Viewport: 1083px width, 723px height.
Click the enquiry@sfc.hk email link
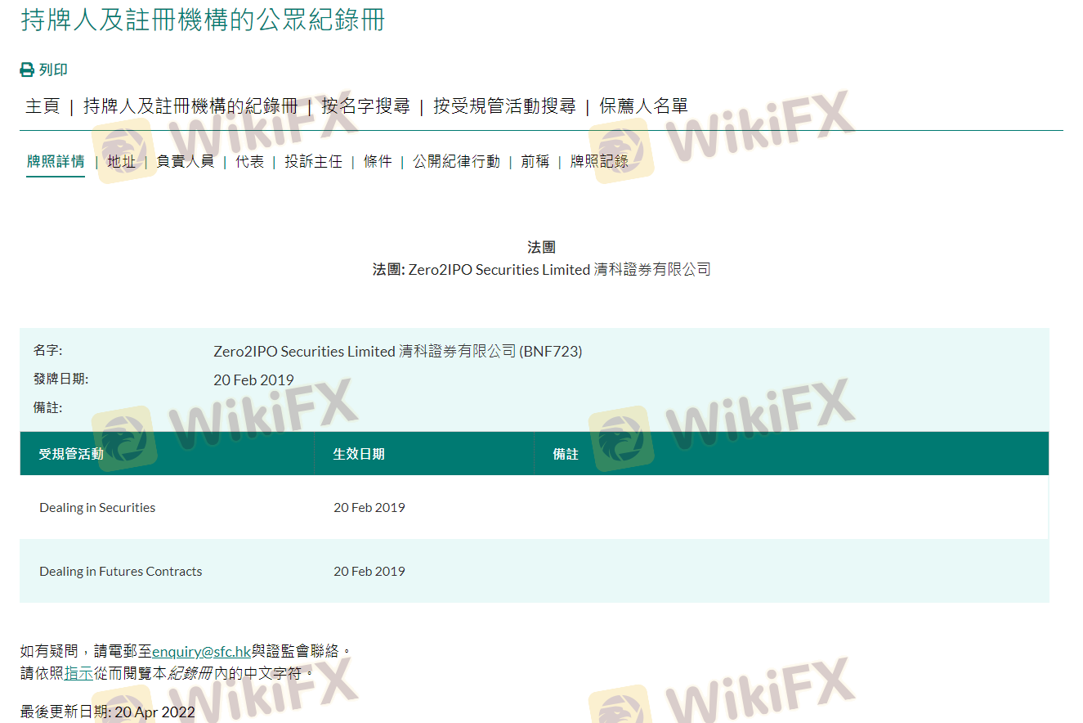pyautogui.click(x=201, y=652)
